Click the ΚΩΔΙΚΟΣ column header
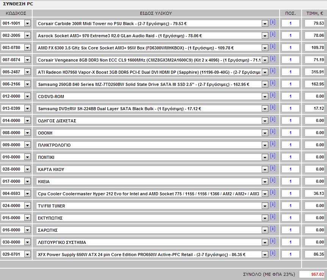This screenshot has height=280, width=327. pyautogui.click(x=16, y=13)
